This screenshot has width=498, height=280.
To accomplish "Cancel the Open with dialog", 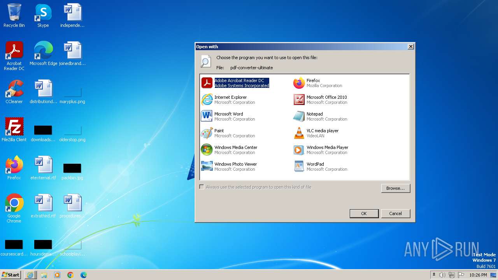I will point(395,213).
